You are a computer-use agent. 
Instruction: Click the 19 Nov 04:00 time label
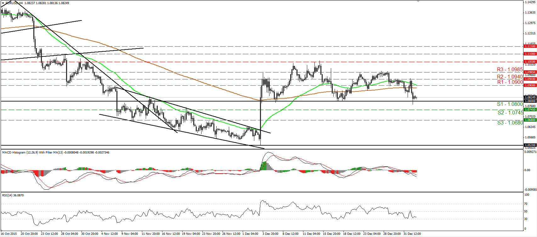tap(191, 234)
